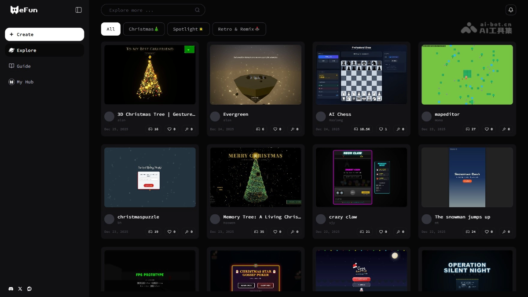
Task: Select the All filter tab
Action: click(111, 29)
